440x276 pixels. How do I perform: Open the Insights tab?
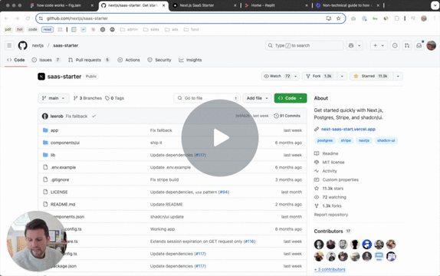tap(190, 60)
